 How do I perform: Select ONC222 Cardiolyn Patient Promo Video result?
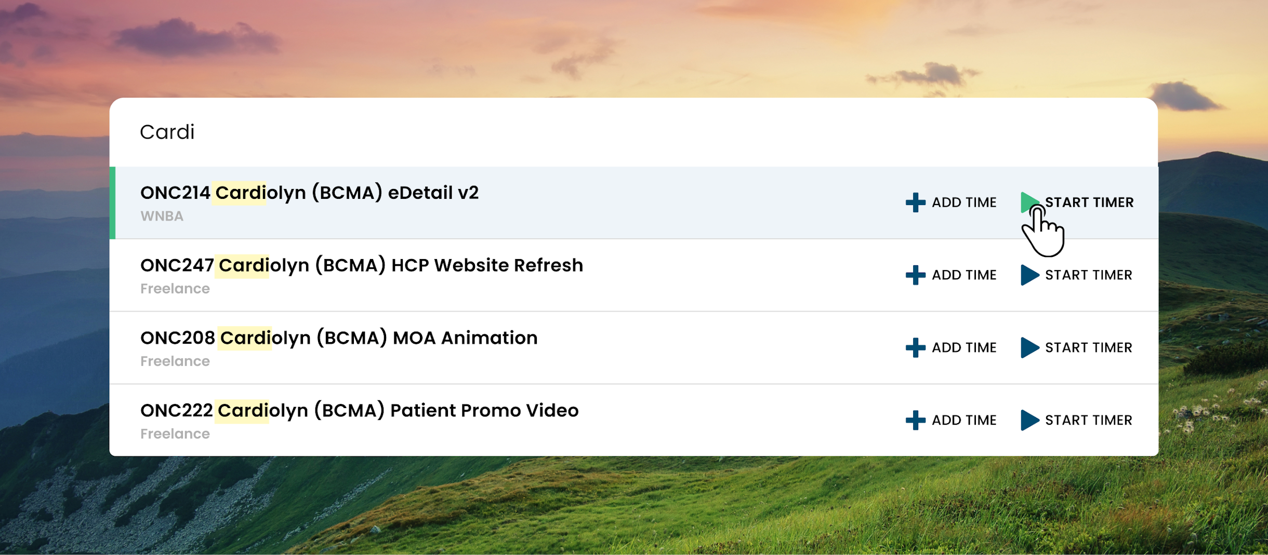point(633,421)
